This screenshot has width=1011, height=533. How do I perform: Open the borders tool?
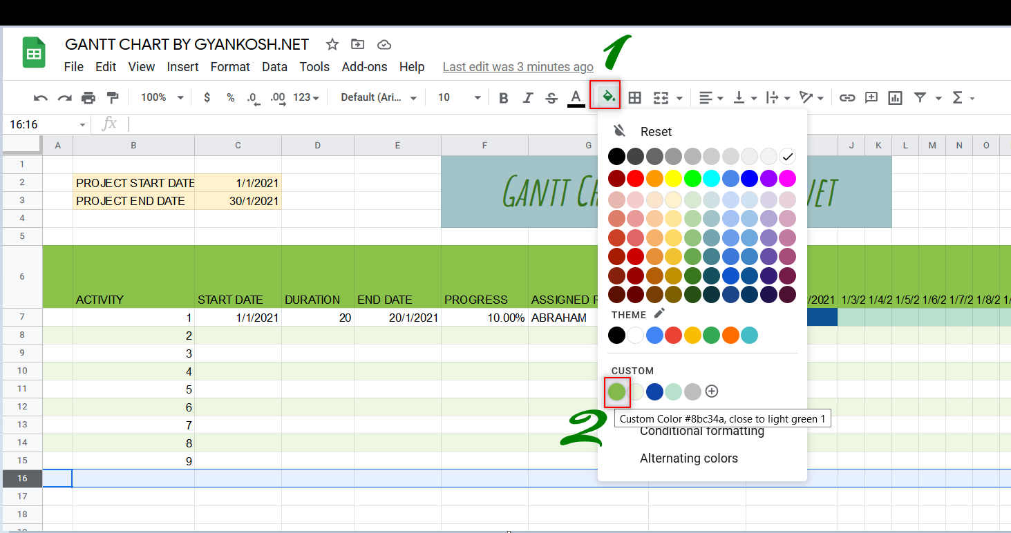coord(634,97)
